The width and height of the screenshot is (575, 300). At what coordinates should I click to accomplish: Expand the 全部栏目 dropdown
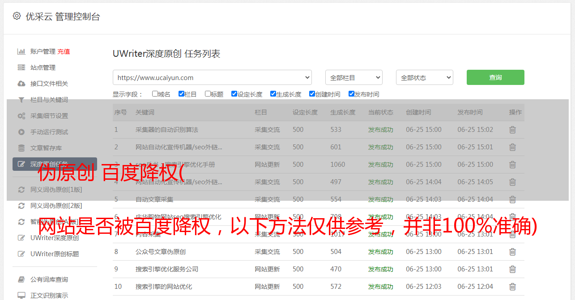[x=354, y=77]
